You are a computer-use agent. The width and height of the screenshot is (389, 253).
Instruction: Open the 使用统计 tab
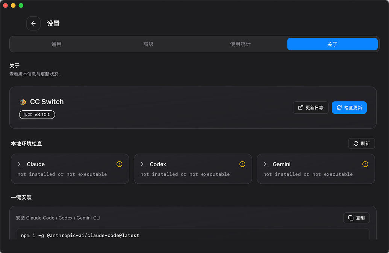pyautogui.click(x=240, y=44)
